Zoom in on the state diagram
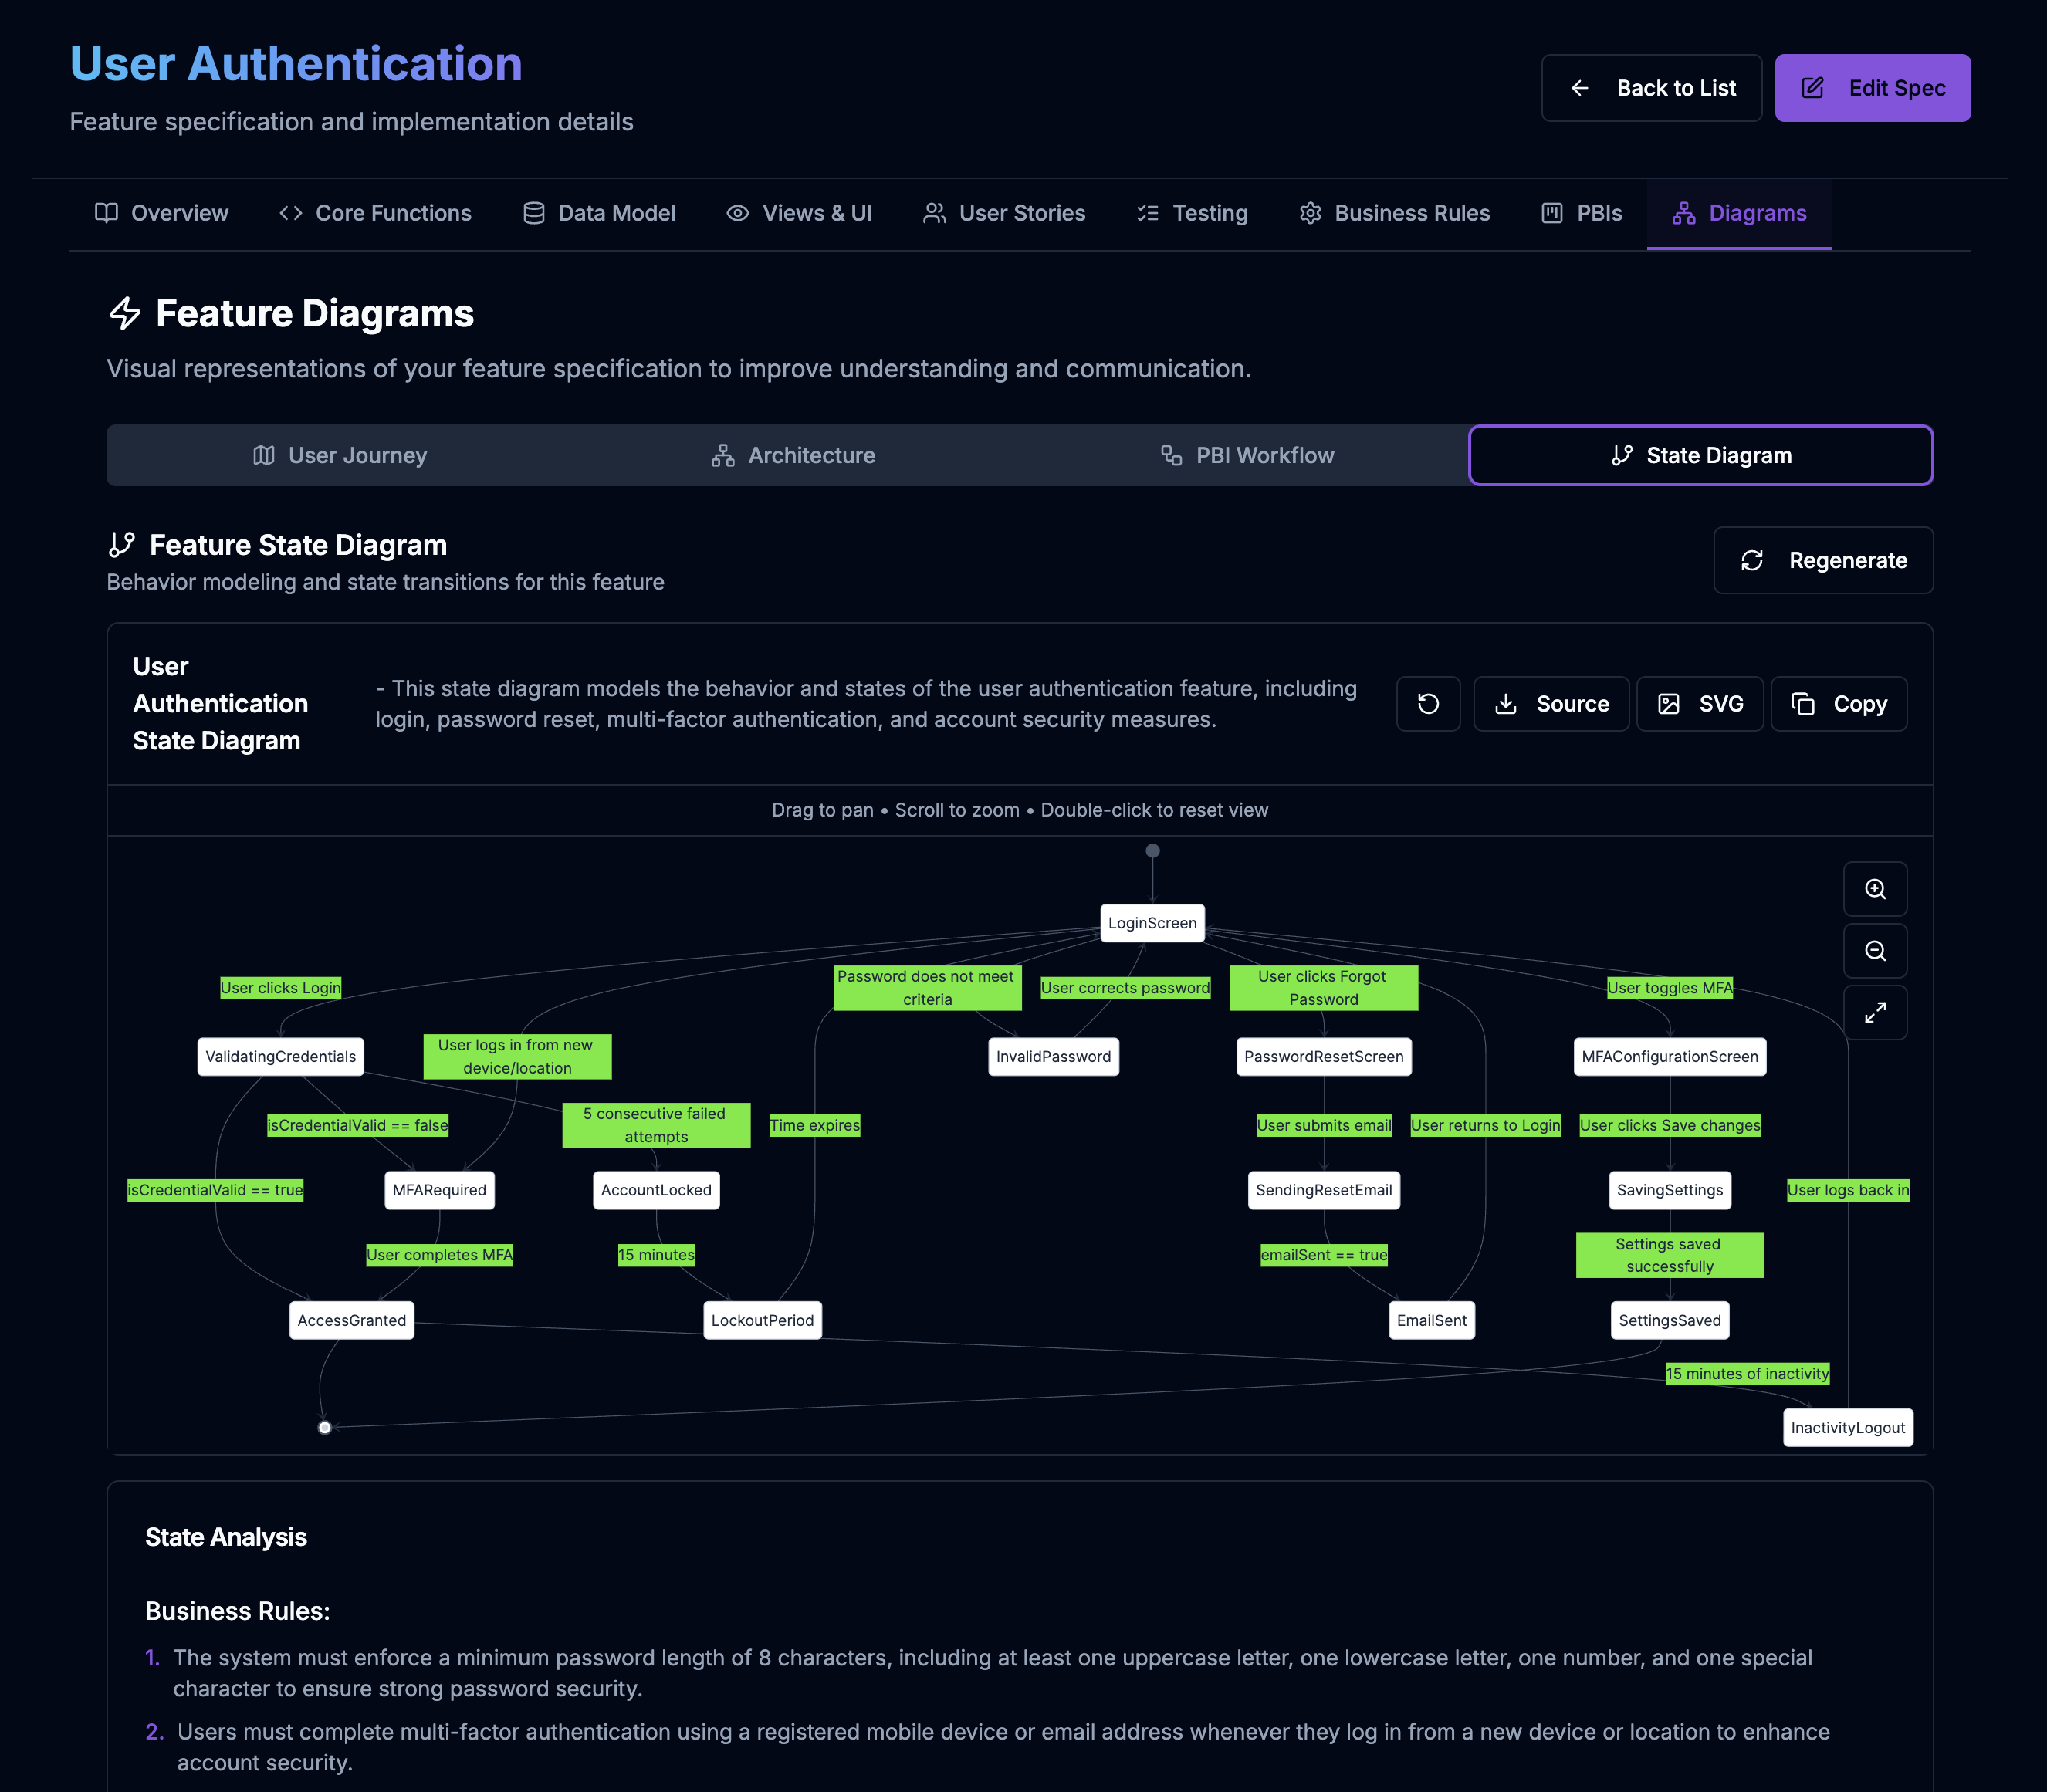The height and width of the screenshot is (1792, 2047). (x=1874, y=889)
